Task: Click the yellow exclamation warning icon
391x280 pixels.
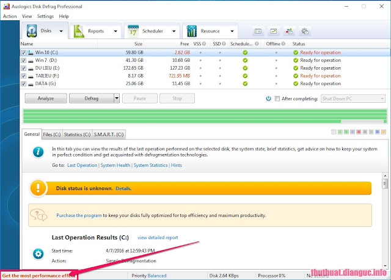Action: click(x=38, y=188)
